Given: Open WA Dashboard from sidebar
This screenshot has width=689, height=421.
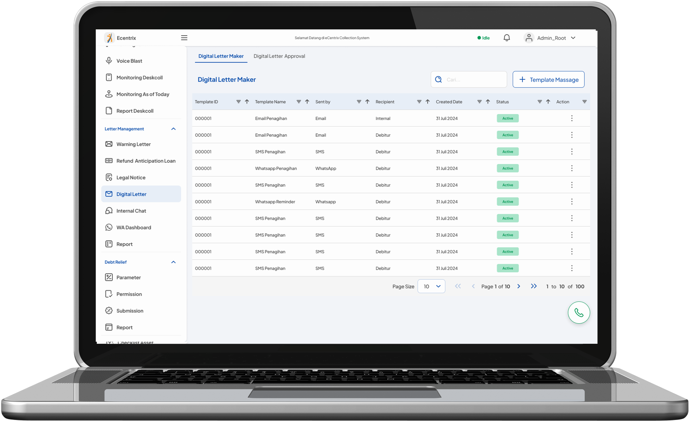Looking at the screenshot, I should [x=134, y=228].
